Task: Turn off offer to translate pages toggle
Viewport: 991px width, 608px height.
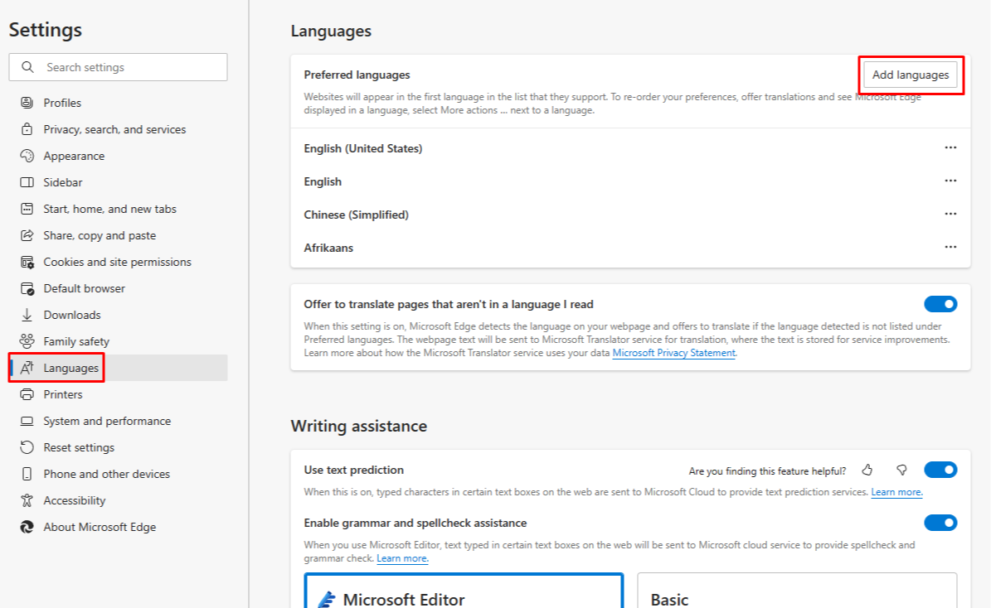Action: 940,304
